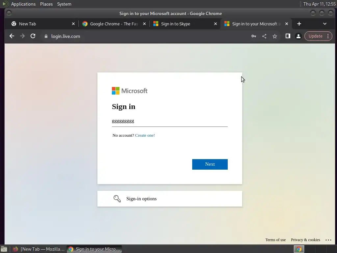This screenshot has height=253, width=337.
Task: Click the Create one! link
Action: [x=145, y=135]
